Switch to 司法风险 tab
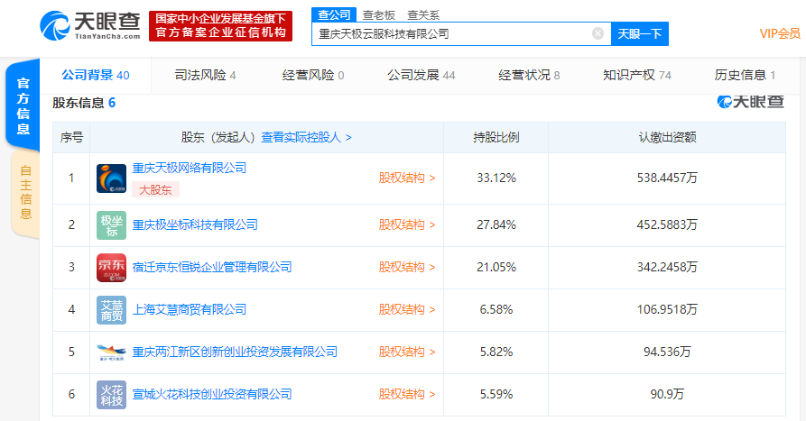The height and width of the screenshot is (421, 806). (x=205, y=75)
